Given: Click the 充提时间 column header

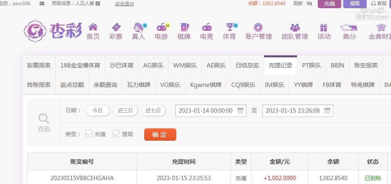Looking at the screenshot, I should point(183,162).
